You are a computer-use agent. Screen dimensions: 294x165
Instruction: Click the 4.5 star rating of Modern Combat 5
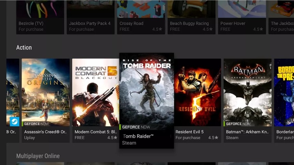112,138
